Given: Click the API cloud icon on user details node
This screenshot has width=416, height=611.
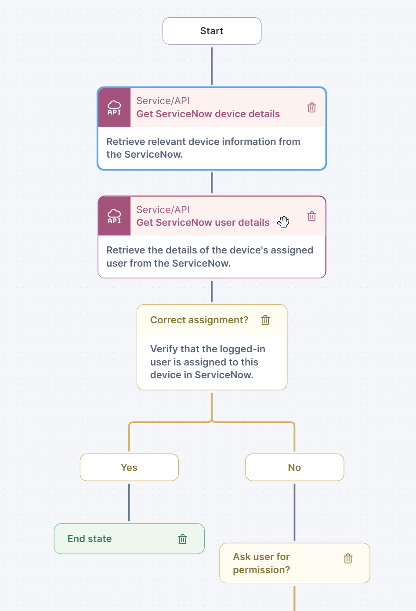Looking at the screenshot, I should point(114,216).
